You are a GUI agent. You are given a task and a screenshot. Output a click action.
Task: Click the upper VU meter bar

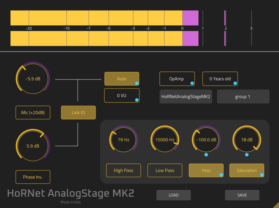105,18
